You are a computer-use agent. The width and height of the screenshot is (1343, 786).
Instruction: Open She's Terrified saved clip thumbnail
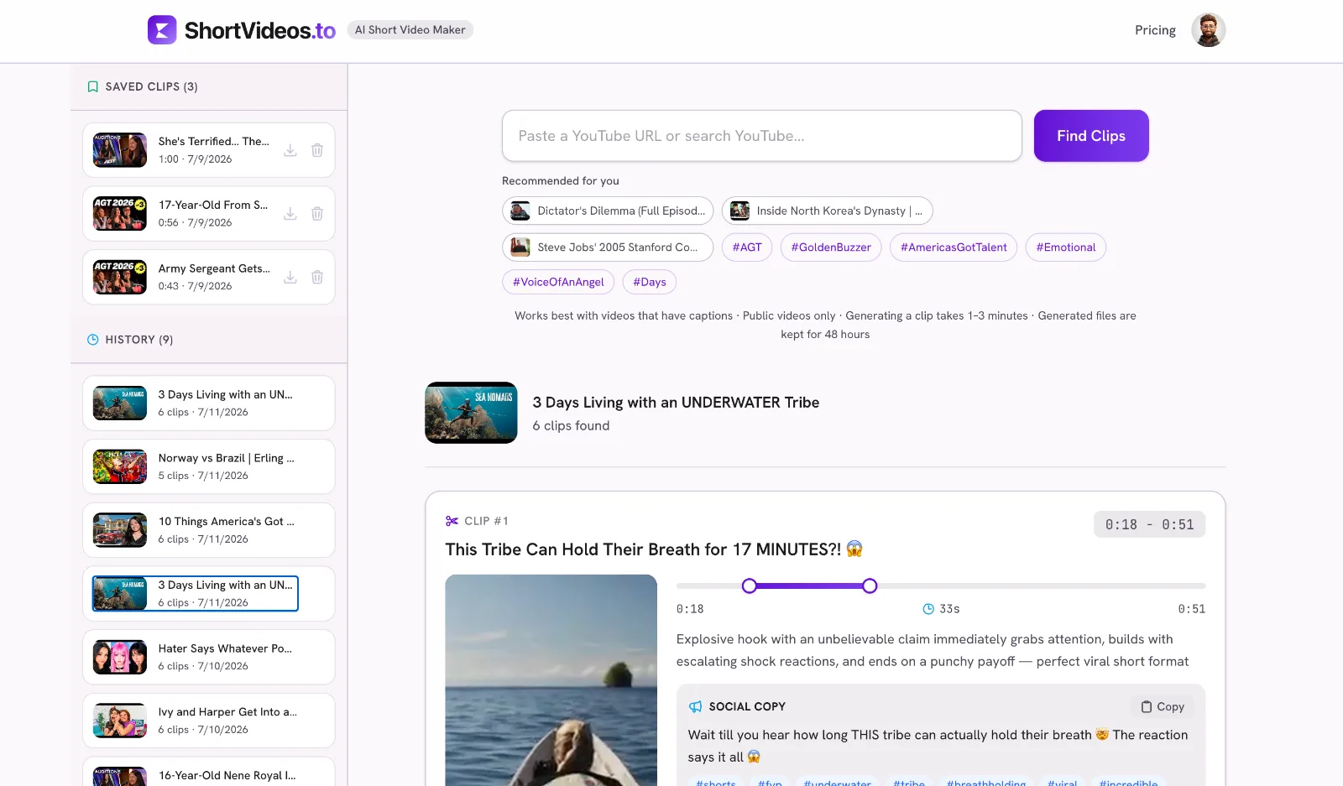tap(120, 150)
